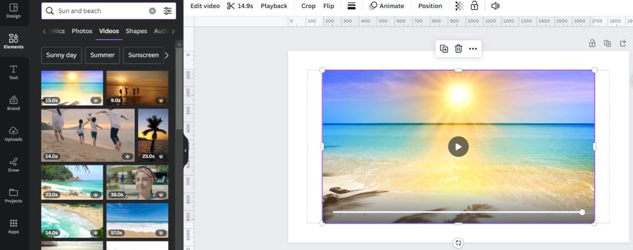Click the scissors trim icon showing 14.9s
Screen dimensions: 633x250
(x=239, y=6)
